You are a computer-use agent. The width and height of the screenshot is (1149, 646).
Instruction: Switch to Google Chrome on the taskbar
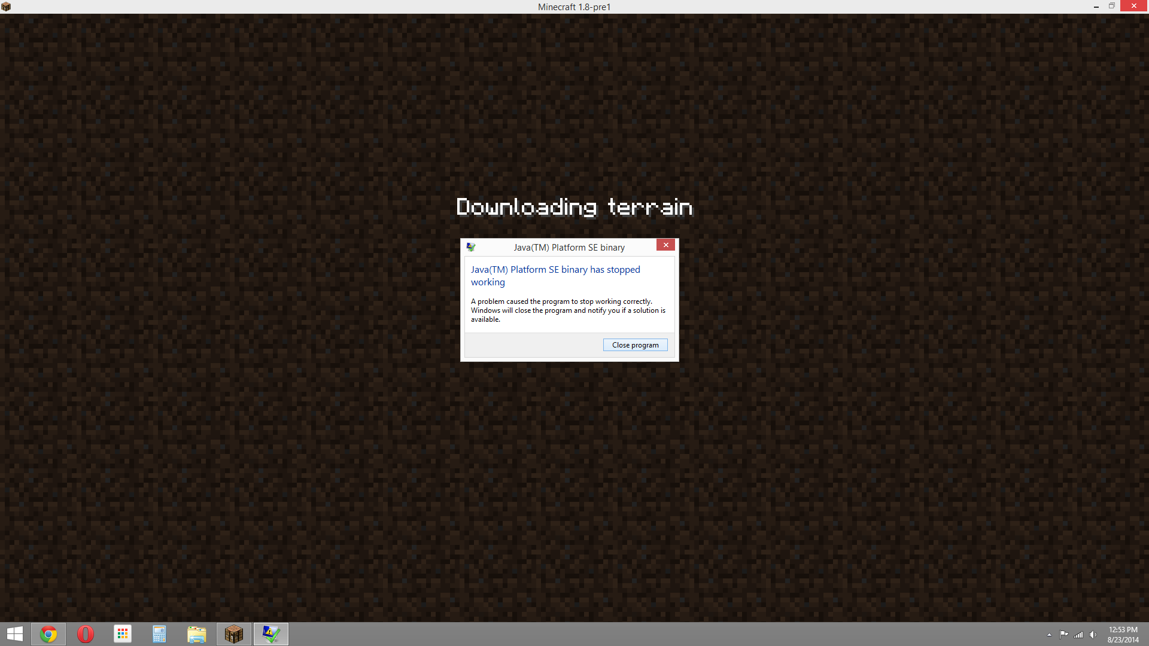click(48, 634)
